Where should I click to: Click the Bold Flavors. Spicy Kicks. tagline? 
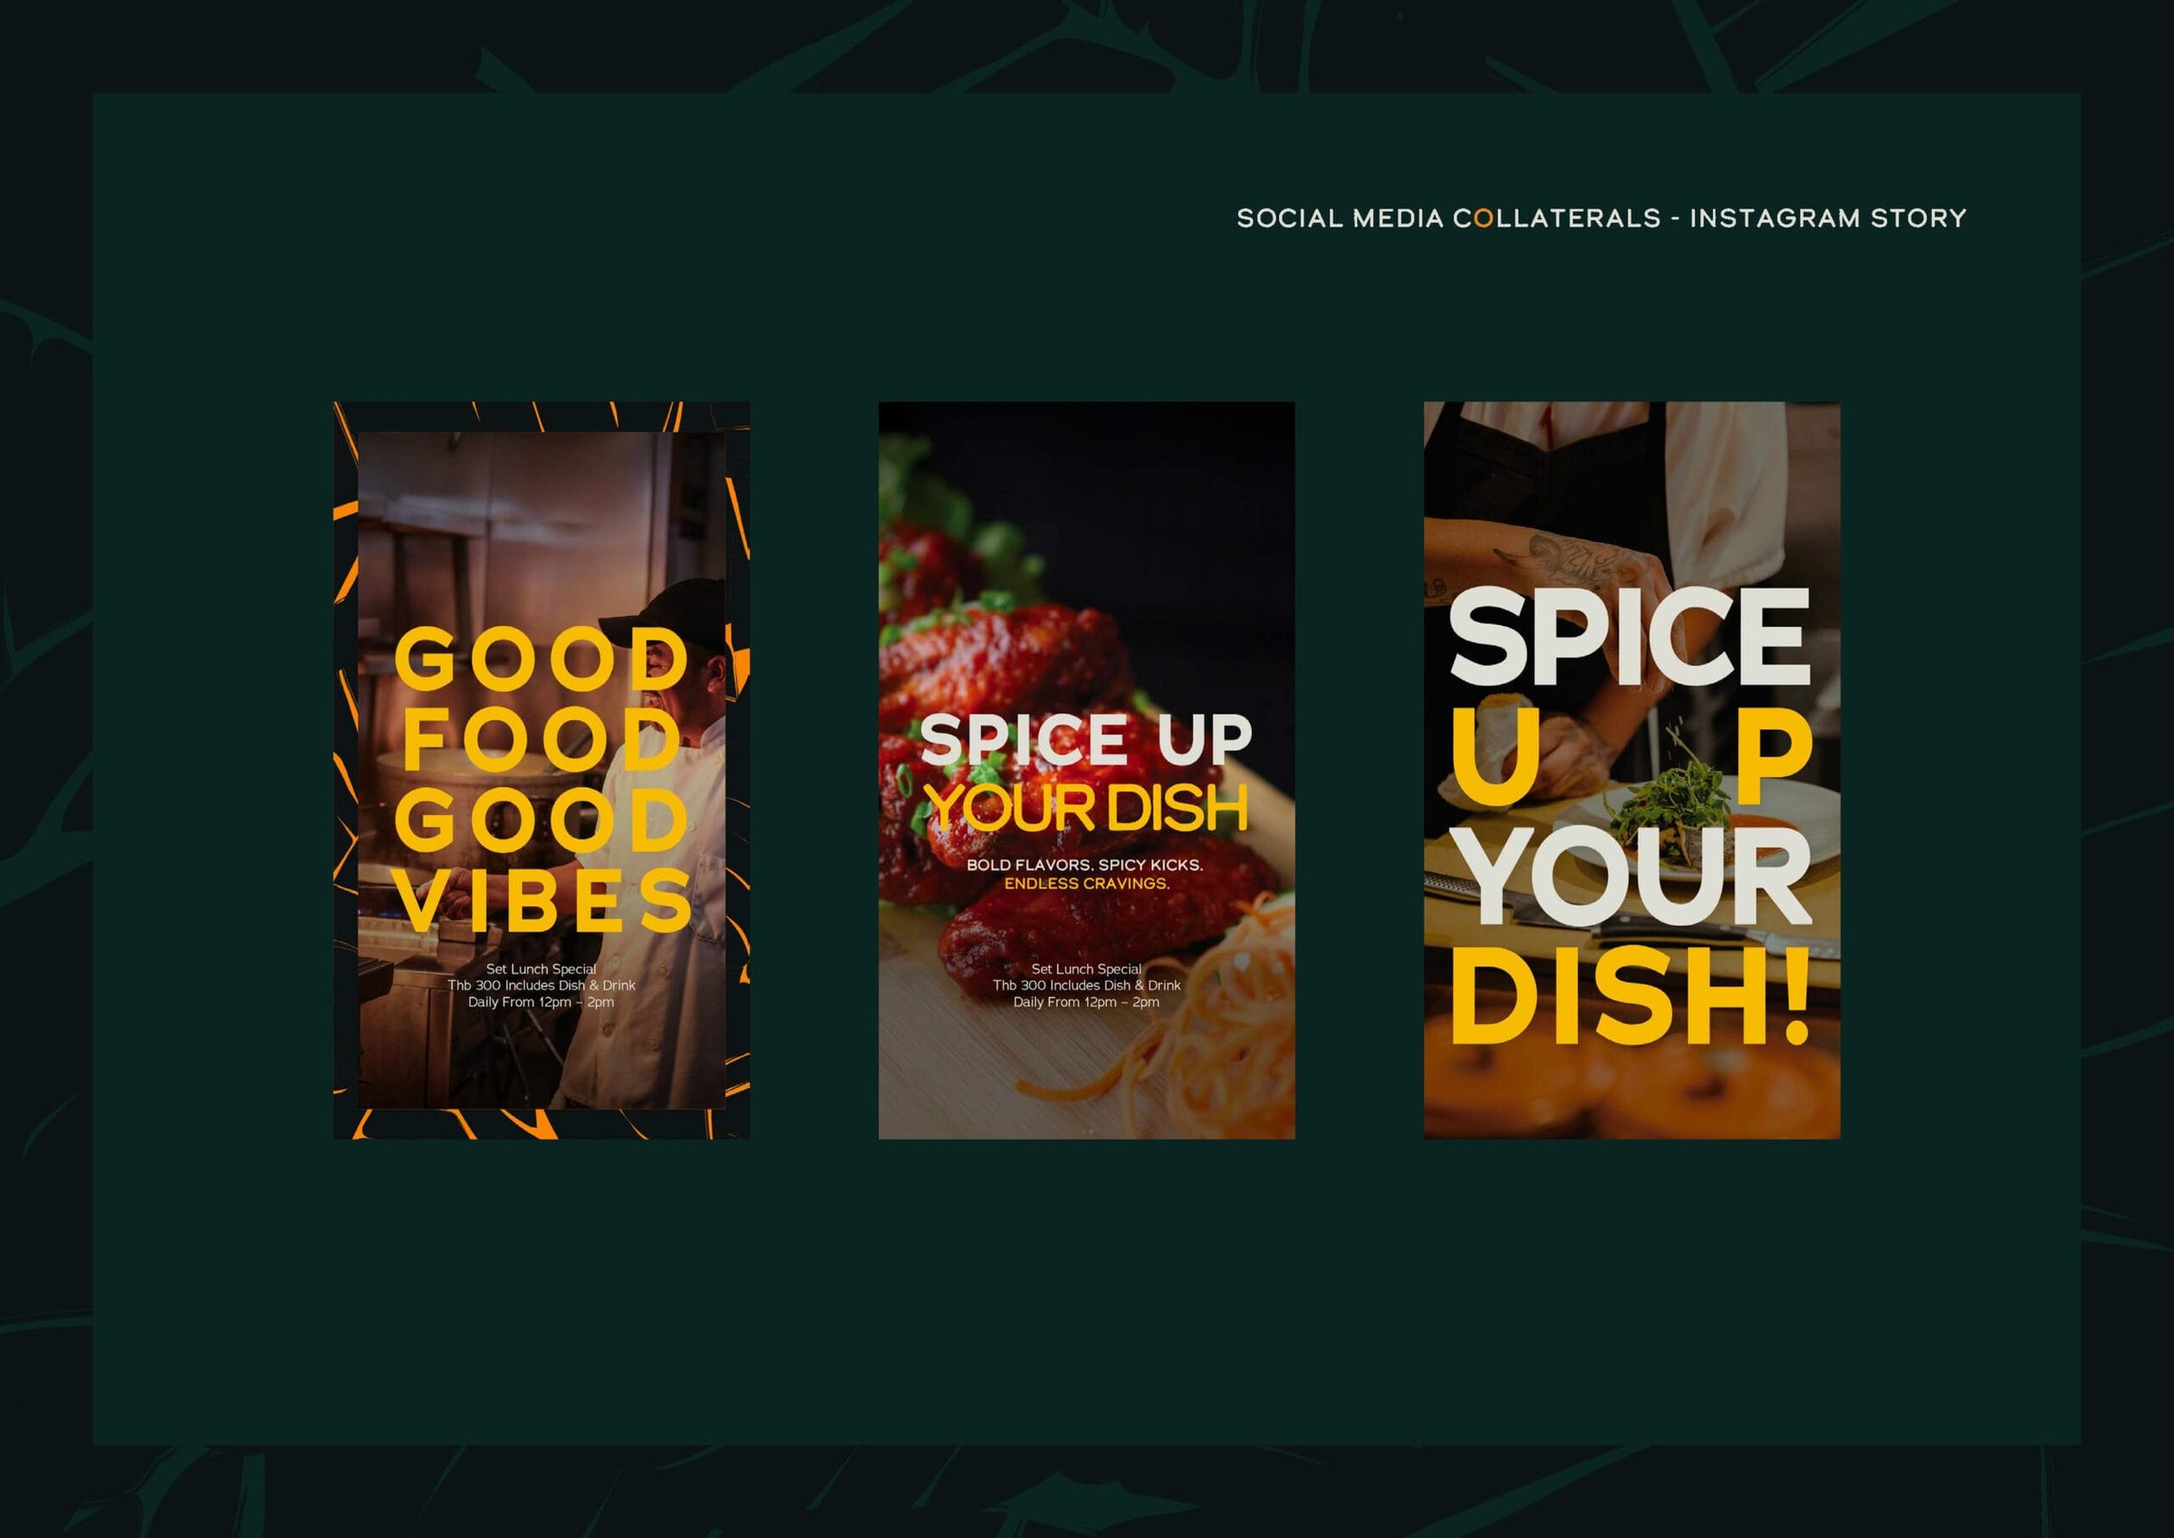(x=1085, y=866)
